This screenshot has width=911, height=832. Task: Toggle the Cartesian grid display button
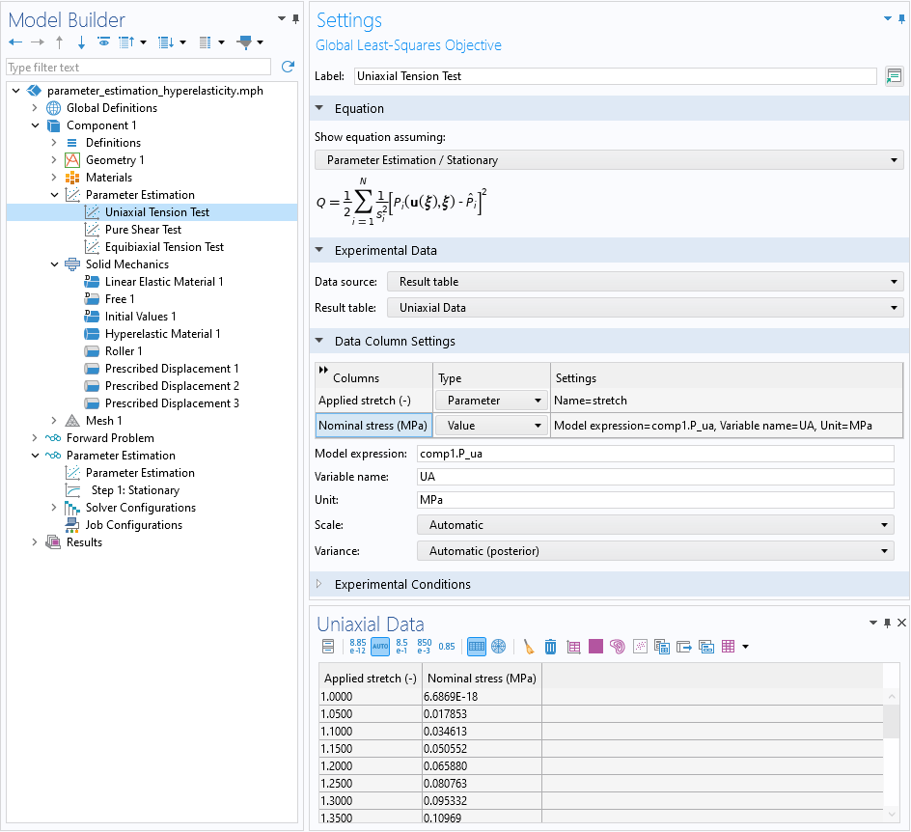coord(477,646)
